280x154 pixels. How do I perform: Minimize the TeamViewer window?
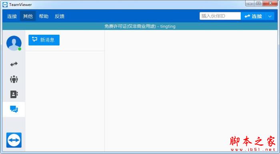250,3
